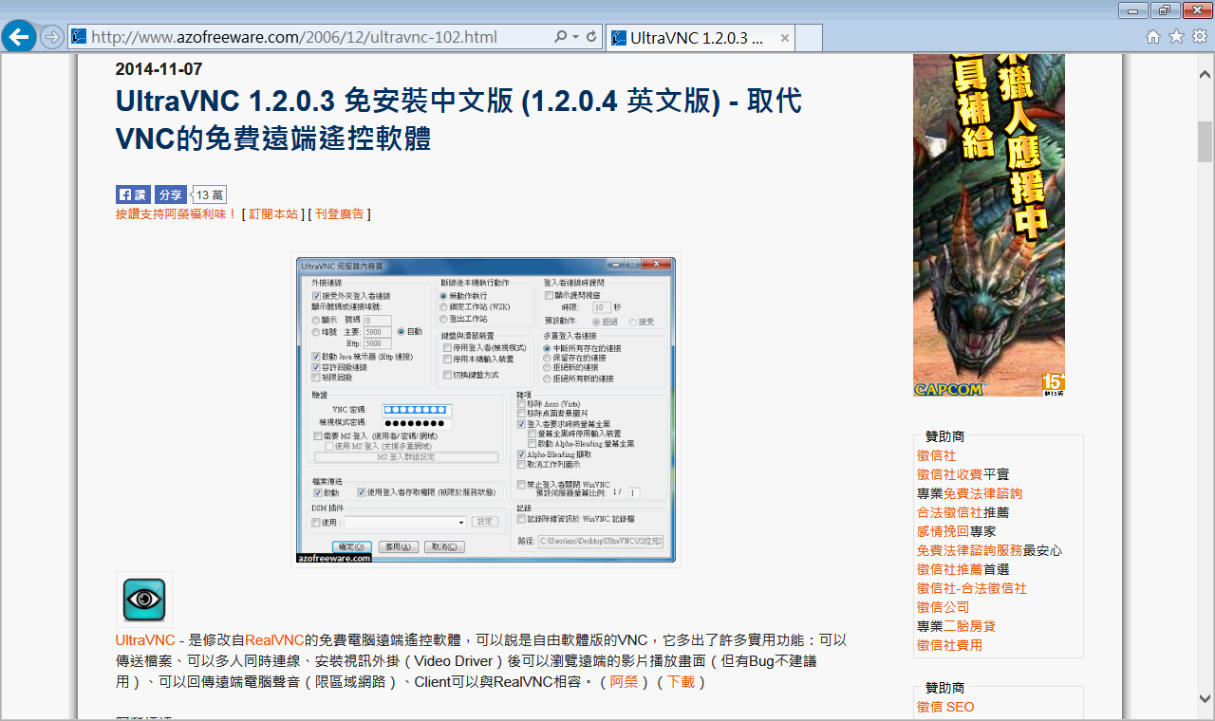
Task: Open the 免費法律諮詢服務 sponsor link
Action: pyautogui.click(x=970, y=550)
